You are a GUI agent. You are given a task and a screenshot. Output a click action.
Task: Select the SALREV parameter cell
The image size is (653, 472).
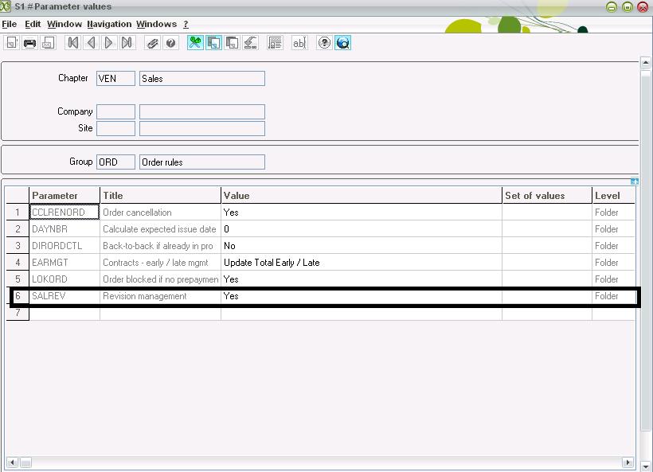pyautogui.click(x=65, y=296)
